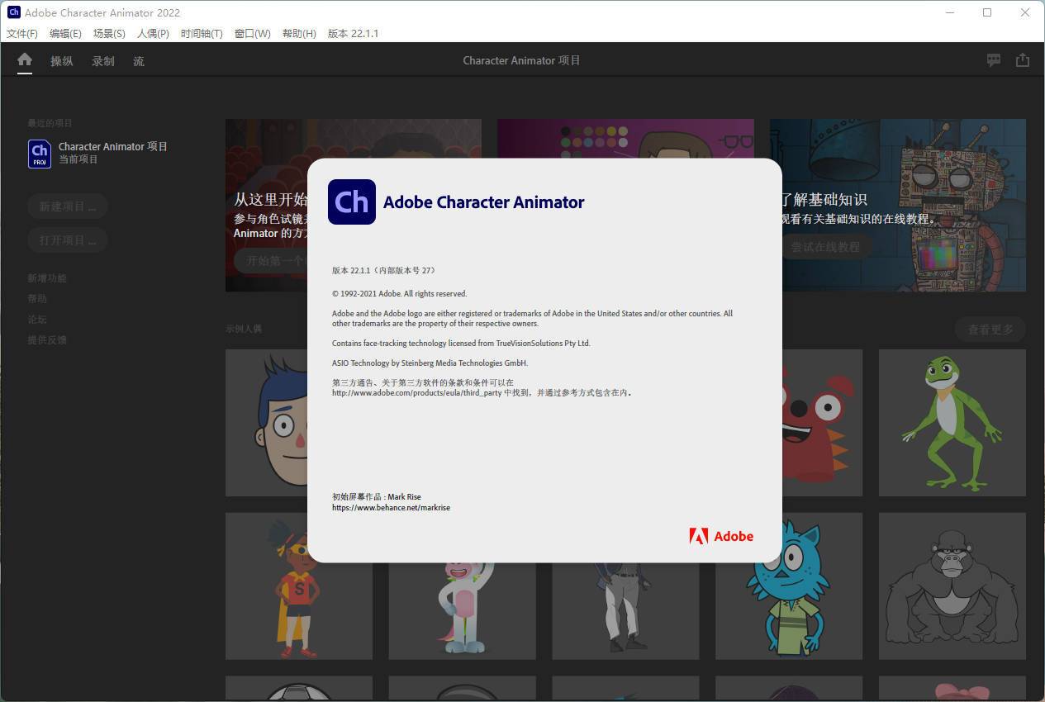The width and height of the screenshot is (1045, 702).
Task: Open the feedback speech-bubble icon
Action: point(994,60)
